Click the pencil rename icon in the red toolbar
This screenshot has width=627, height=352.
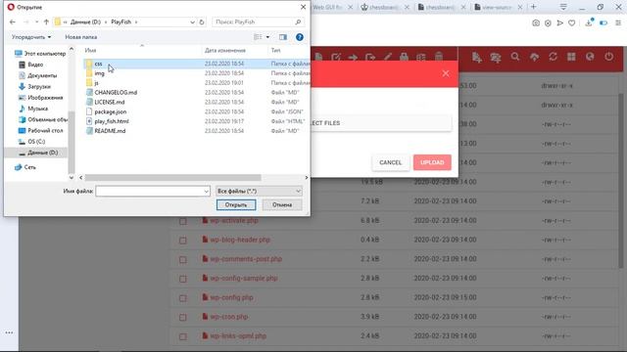pyautogui.click(x=388, y=57)
